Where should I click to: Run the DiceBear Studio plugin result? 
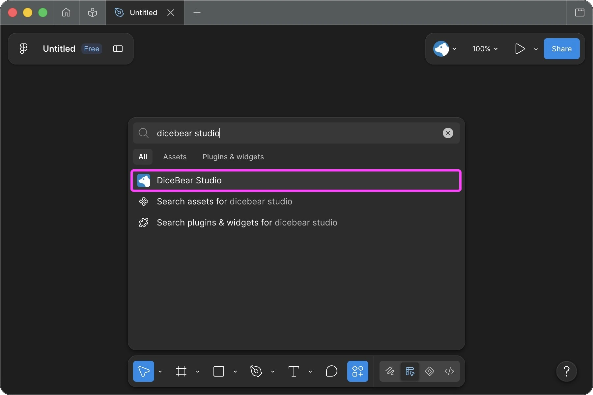[x=296, y=180]
